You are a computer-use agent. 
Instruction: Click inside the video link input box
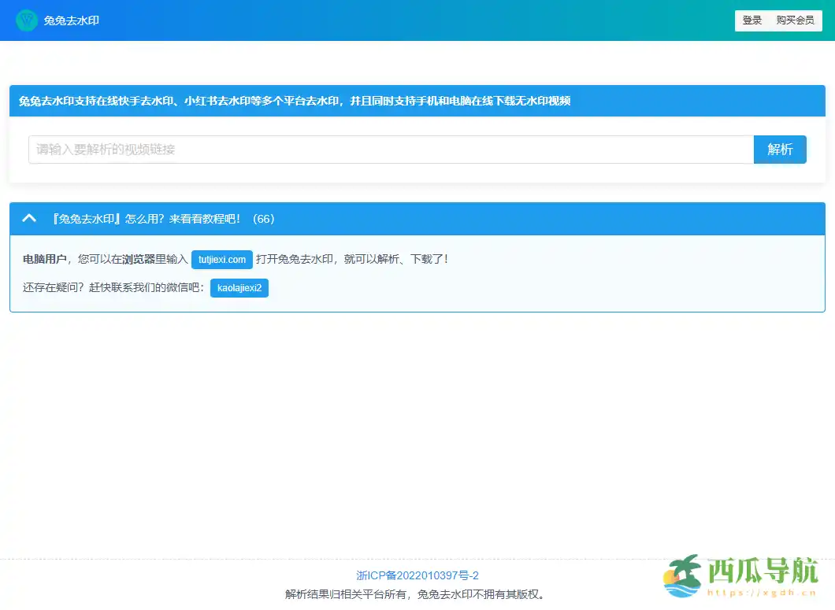click(386, 150)
